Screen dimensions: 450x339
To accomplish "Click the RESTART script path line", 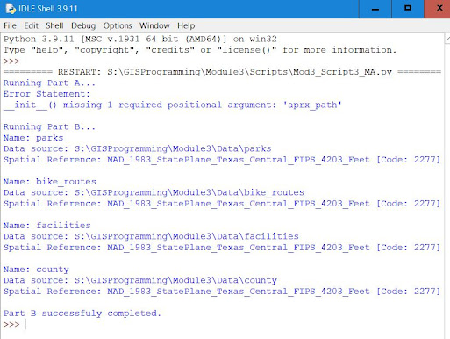I will coord(222,72).
